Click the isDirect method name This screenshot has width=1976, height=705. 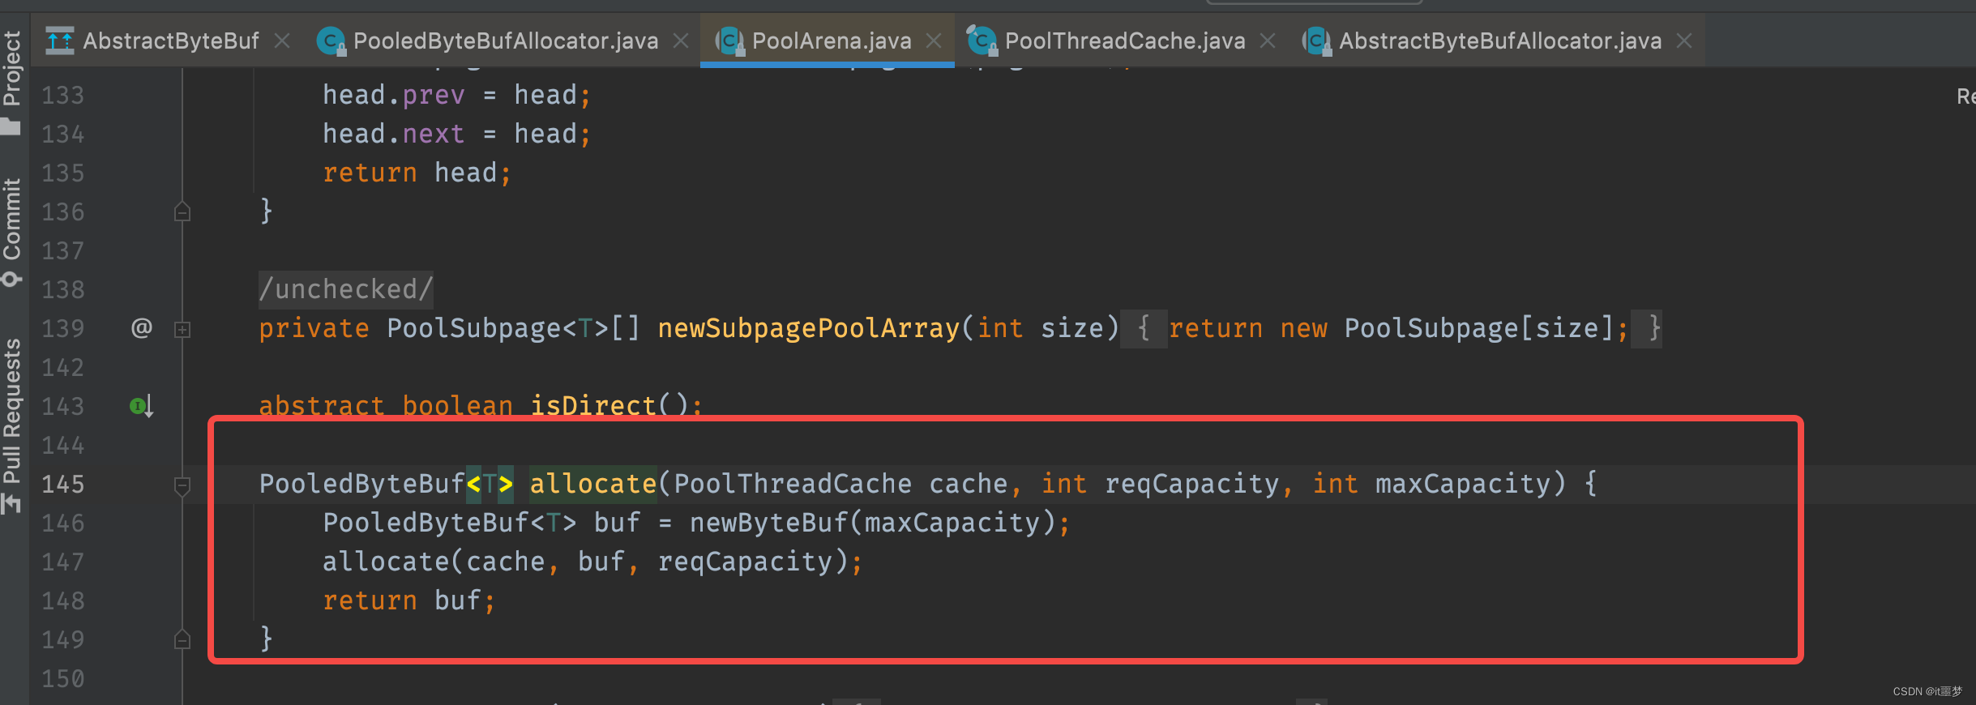(x=592, y=405)
